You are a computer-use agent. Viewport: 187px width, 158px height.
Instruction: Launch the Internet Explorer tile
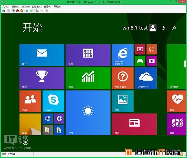click(x=122, y=55)
